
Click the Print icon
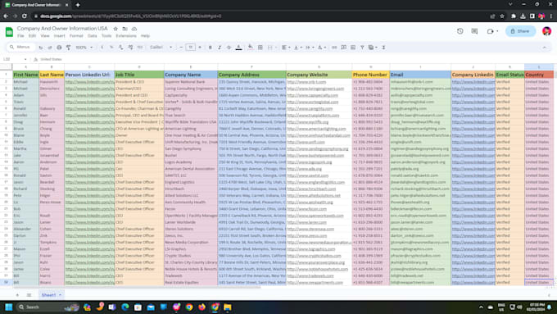click(59, 48)
